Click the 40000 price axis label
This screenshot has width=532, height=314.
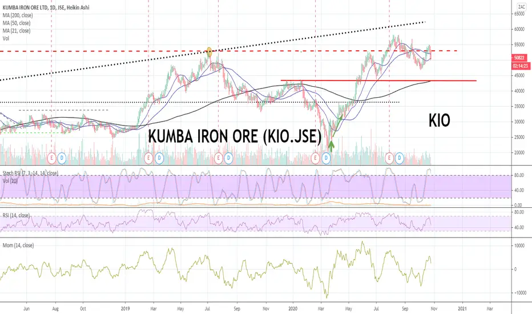point(519,91)
